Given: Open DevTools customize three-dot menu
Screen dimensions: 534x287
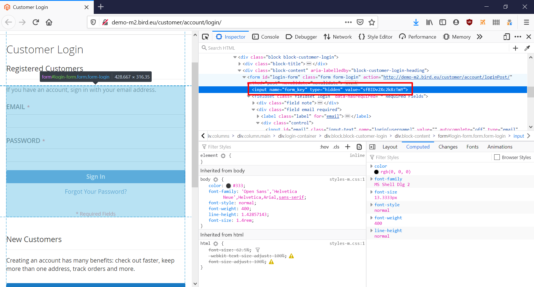Looking at the screenshot, I should [x=518, y=37].
